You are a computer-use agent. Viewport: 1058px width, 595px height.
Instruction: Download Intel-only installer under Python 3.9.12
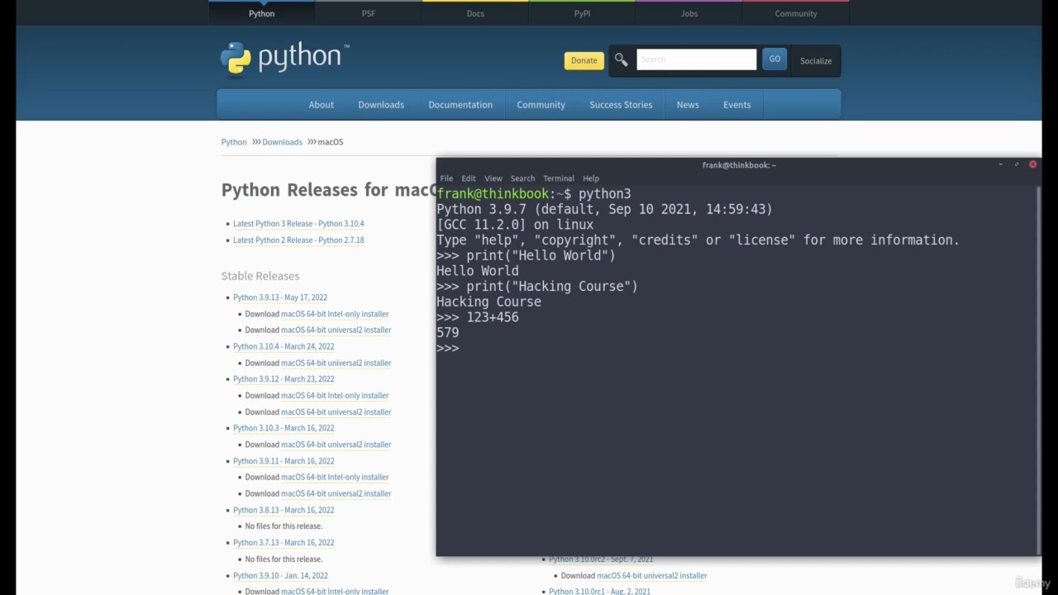335,396
